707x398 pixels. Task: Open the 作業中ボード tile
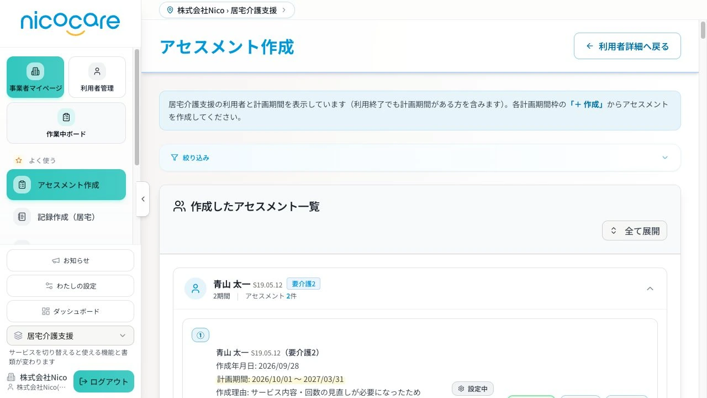[x=66, y=123]
